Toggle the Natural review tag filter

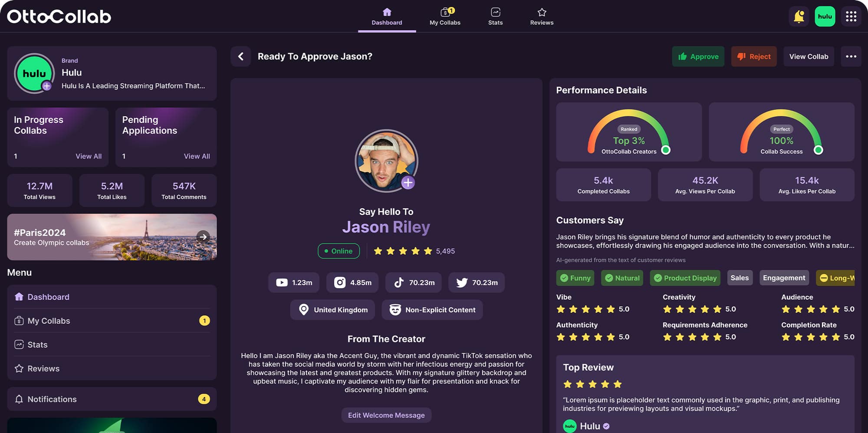622,278
